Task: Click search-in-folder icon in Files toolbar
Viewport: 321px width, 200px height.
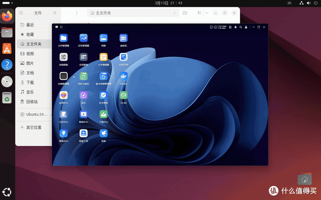Action: [185, 13]
